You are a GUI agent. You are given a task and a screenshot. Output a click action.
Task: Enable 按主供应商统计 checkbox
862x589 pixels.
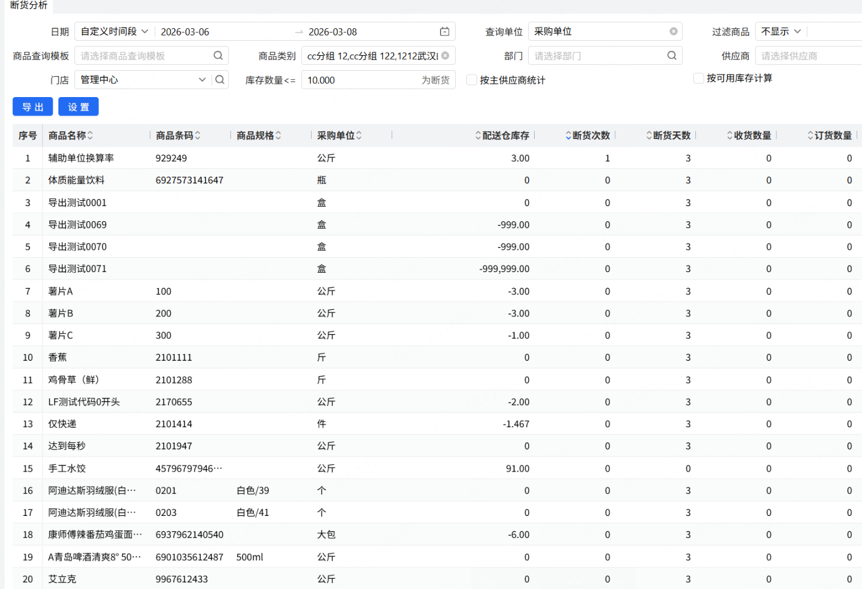(x=472, y=80)
